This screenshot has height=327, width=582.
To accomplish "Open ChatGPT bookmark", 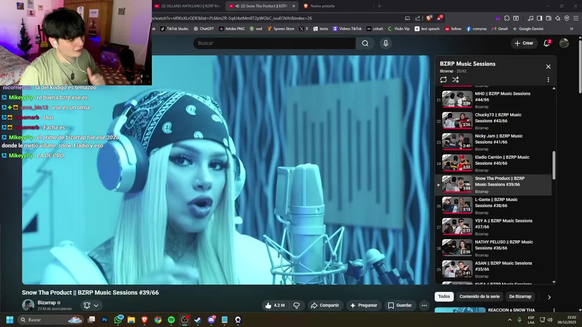I will coord(203,29).
